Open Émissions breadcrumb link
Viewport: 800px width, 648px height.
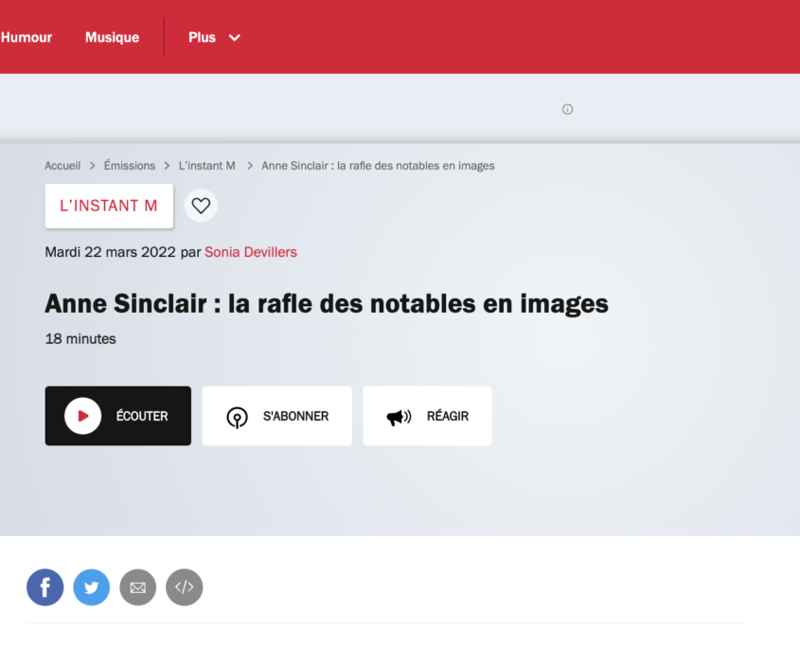(130, 166)
